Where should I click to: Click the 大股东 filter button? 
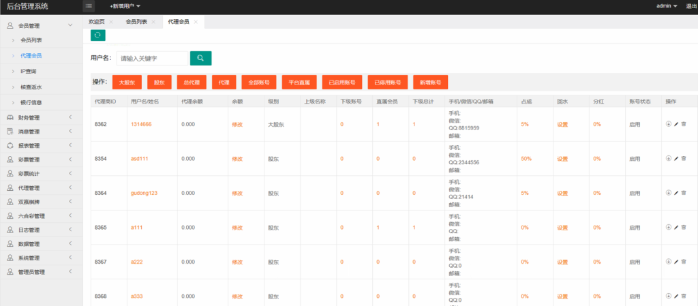click(x=127, y=82)
